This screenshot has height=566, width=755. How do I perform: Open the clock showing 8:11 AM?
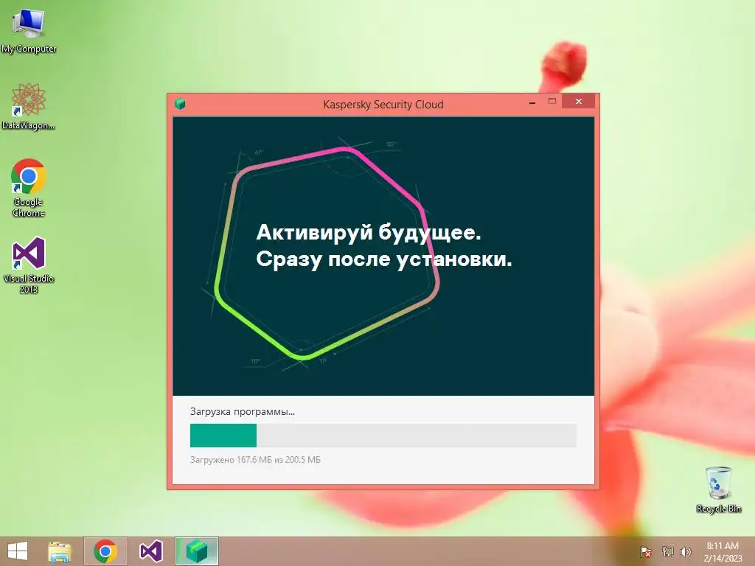[723, 551]
